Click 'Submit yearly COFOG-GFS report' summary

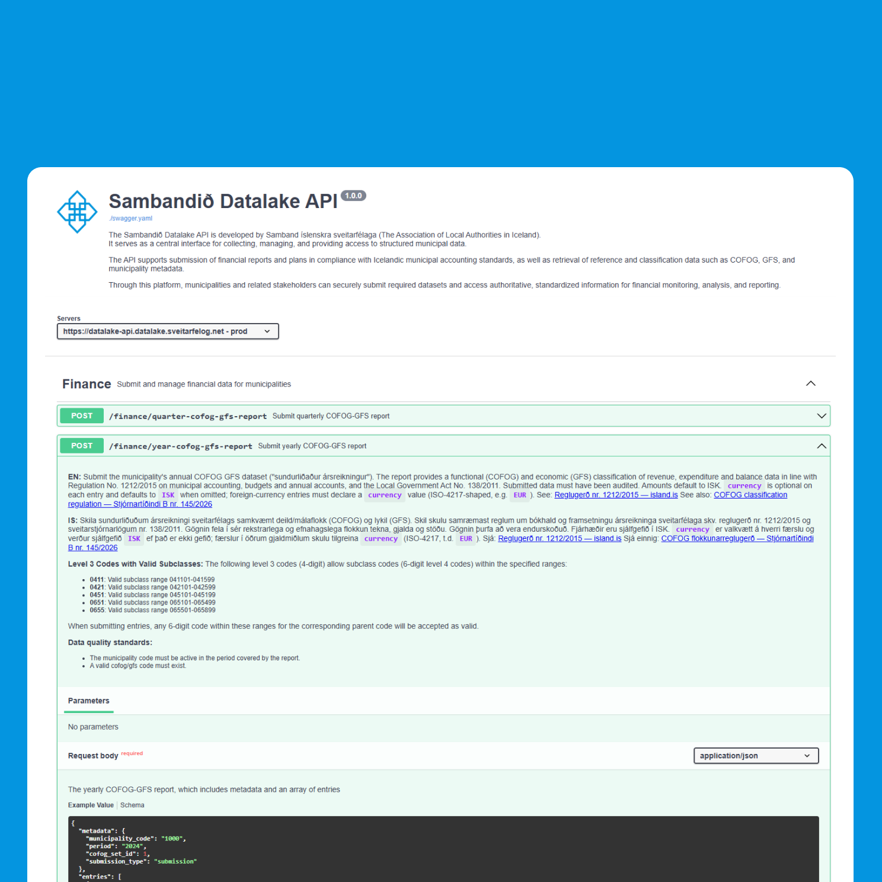click(x=312, y=446)
